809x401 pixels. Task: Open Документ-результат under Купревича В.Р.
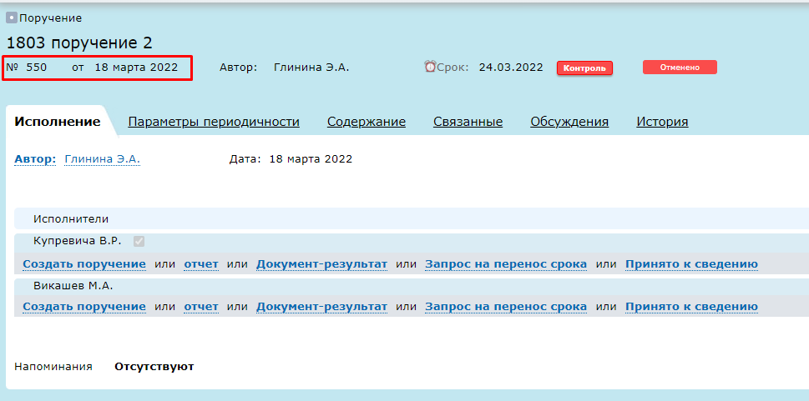tap(321, 264)
